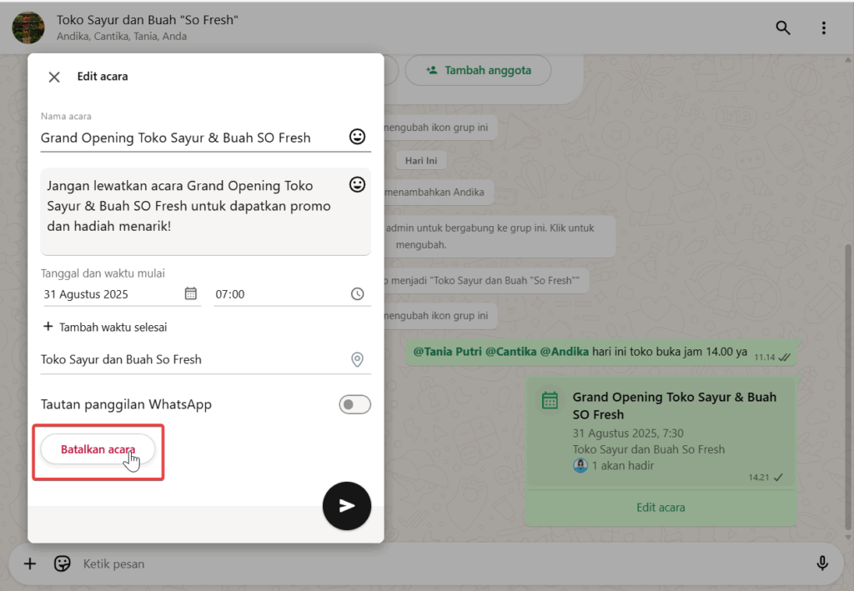Open sticker picker next to message field
This screenshot has width=854, height=591.
[62, 563]
